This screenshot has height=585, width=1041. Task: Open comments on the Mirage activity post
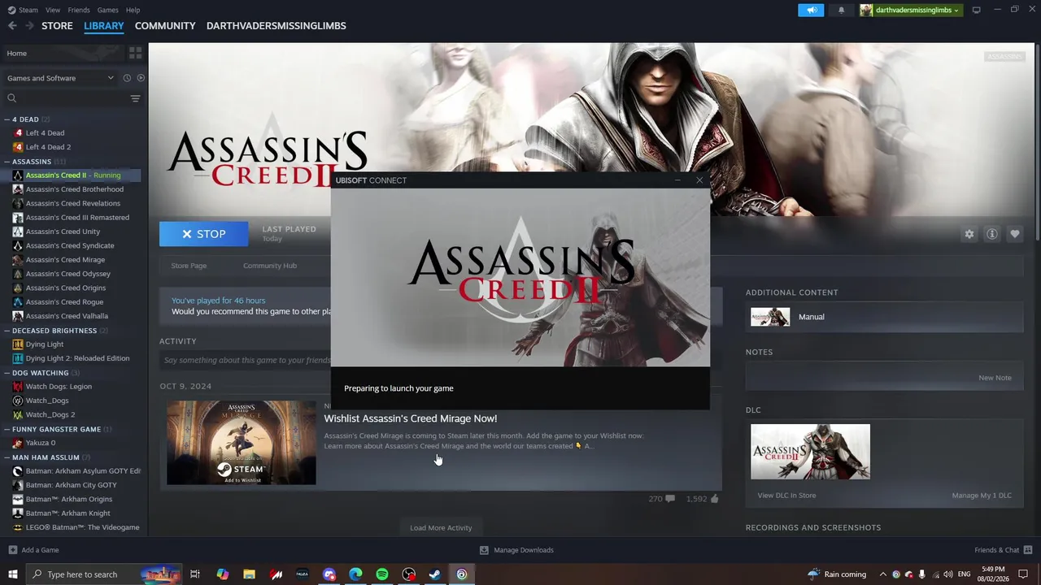coord(670,499)
